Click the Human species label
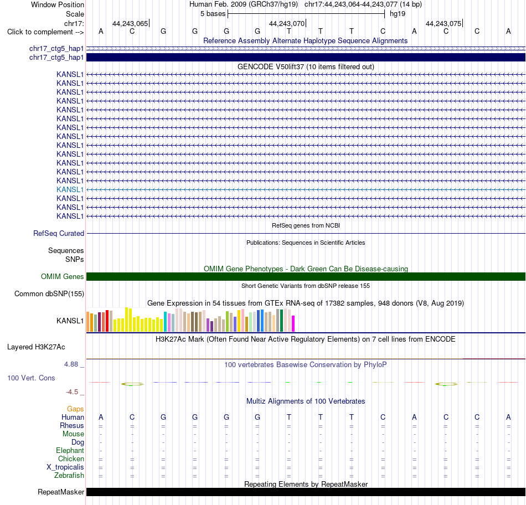The image size is (526, 505). tap(73, 417)
